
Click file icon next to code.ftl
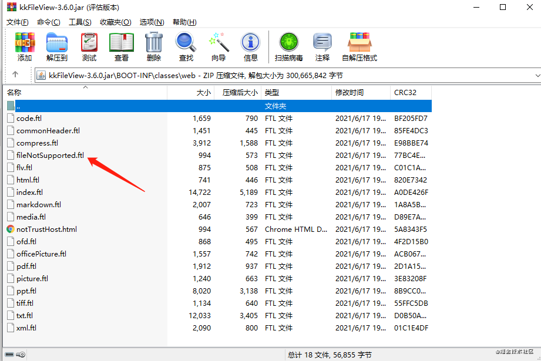pos(11,118)
